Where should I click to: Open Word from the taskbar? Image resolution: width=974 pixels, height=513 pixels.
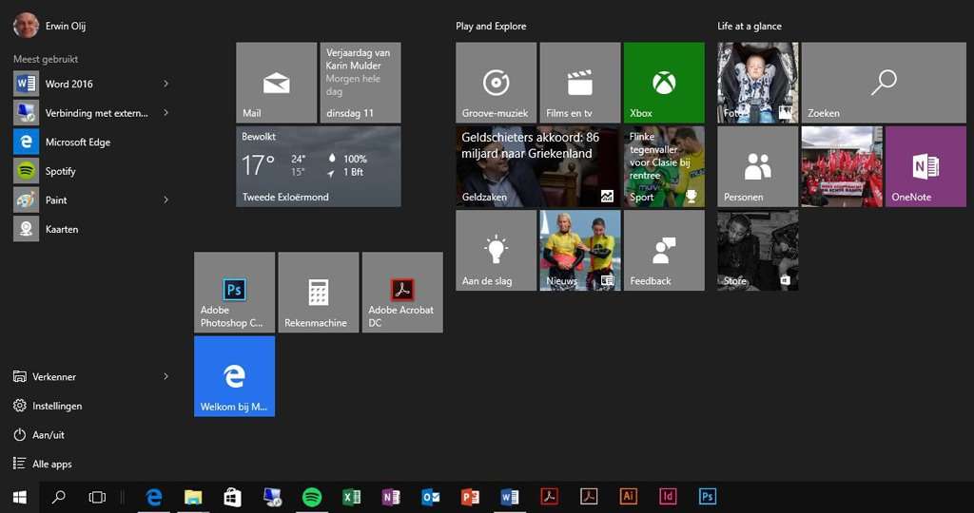pos(510,497)
